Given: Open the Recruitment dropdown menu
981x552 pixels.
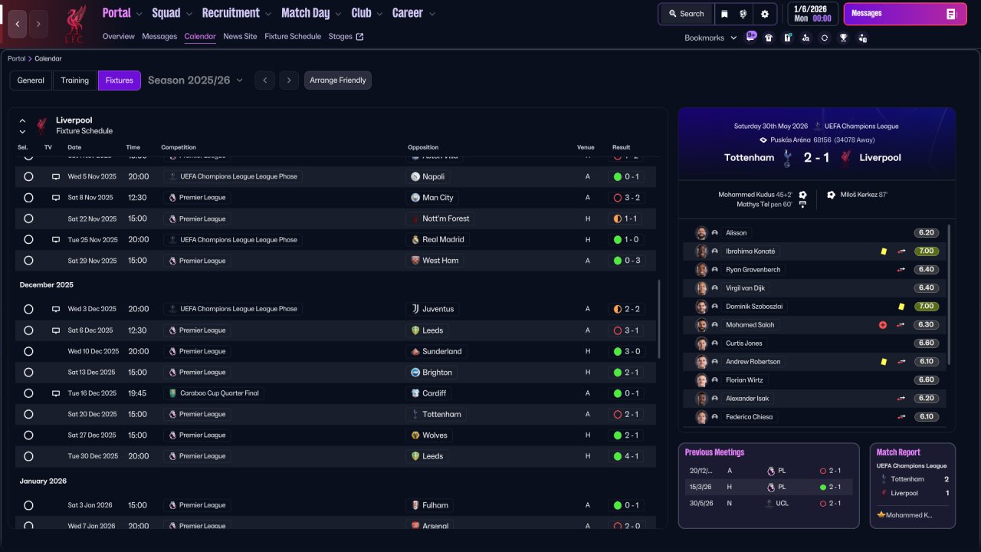Looking at the screenshot, I should [x=237, y=13].
